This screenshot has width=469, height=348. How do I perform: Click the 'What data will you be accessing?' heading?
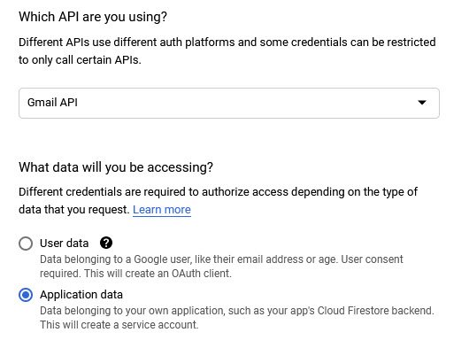[x=116, y=167]
